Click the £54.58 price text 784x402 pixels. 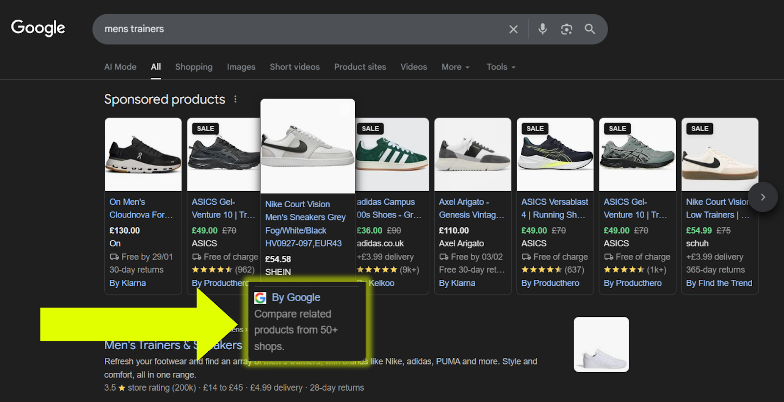[278, 259]
